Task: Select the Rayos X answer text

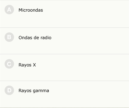Action: pyautogui.click(x=27, y=65)
